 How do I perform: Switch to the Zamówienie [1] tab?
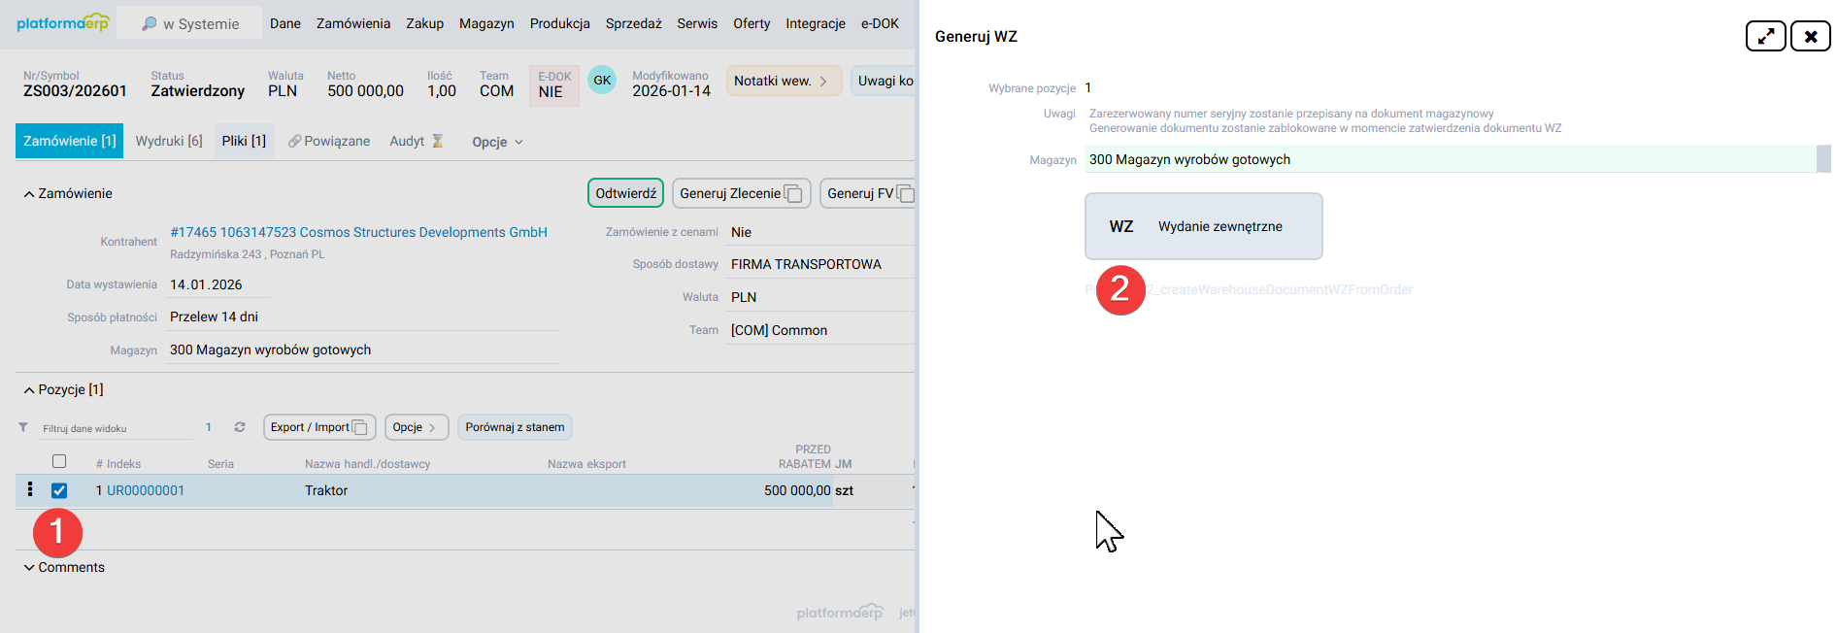[x=70, y=141]
